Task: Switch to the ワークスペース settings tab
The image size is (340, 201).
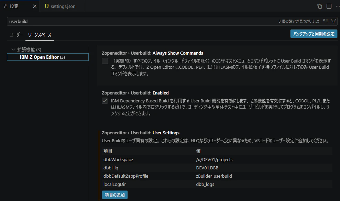Action: point(40,35)
